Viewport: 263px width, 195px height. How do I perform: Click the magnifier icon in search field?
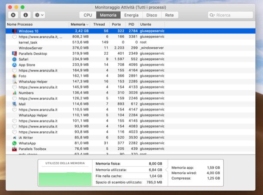(212, 15)
